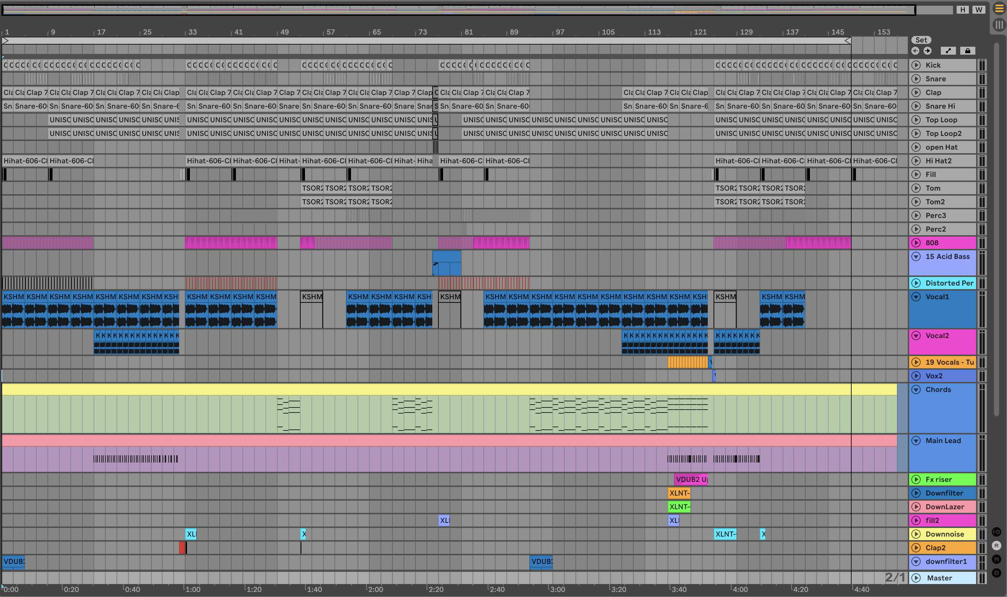Click the Automation Mode line icon
1007x597 pixels.
coord(948,51)
